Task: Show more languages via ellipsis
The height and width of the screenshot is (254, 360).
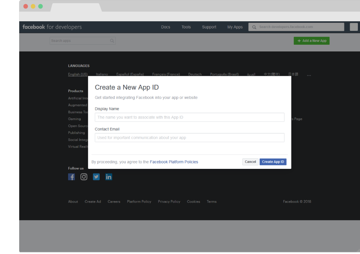Action: [x=309, y=75]
